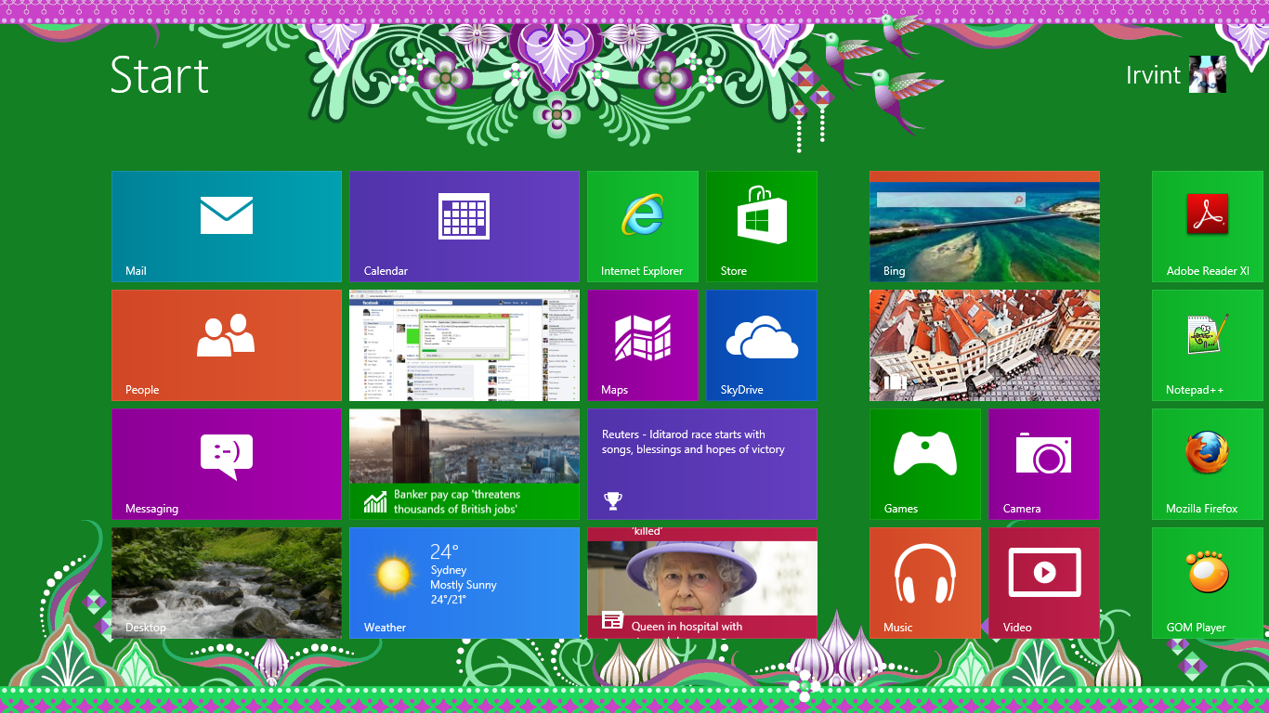Open the Messaging smiley bubble icon
The image size is (1269, 713).
[227, 457]
